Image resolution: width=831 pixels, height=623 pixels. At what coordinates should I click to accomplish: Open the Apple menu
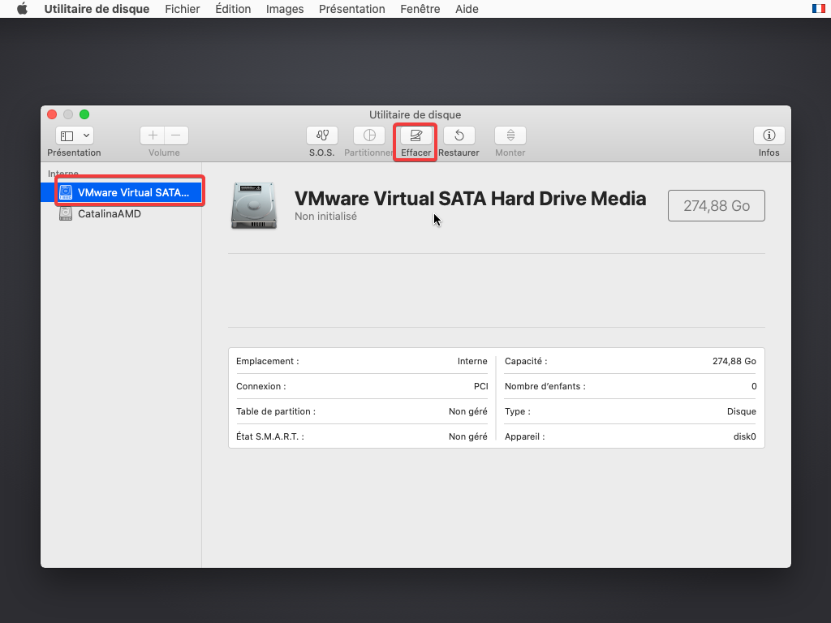pos(22,9)
